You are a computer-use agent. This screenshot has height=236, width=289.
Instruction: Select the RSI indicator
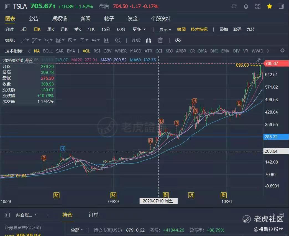click(97, 51)
